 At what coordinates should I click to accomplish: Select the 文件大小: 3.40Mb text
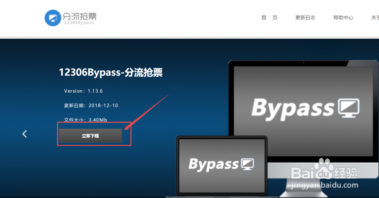pyautogui.click(x=86, y=120)
